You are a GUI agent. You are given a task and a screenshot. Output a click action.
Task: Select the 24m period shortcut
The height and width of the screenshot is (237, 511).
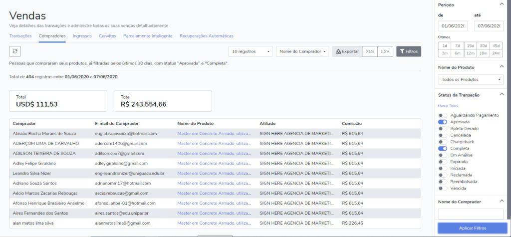(496, 53)
